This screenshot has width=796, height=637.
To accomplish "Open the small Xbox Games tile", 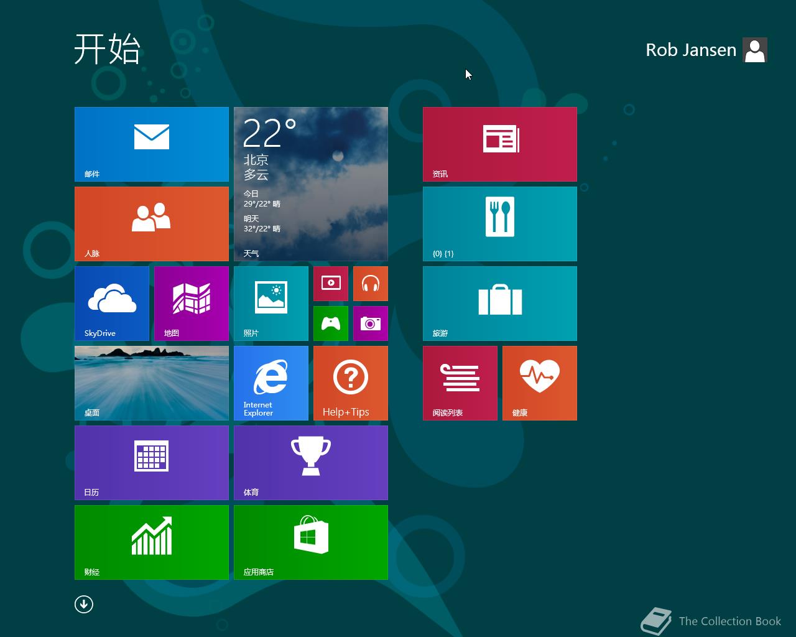I will point(331,323).
